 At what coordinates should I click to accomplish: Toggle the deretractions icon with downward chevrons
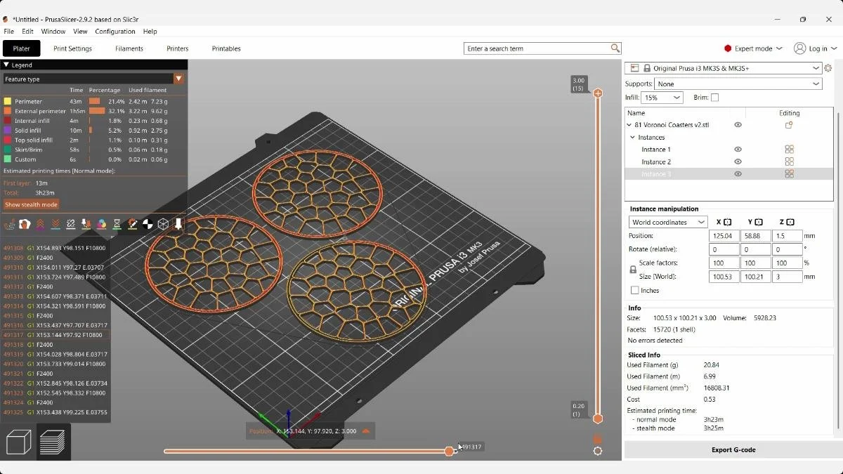[x=55, y=224]
